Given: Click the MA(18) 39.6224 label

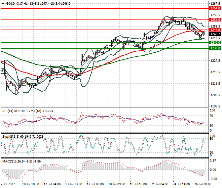Looking at the screenshot, I should [x=42, y=111].
